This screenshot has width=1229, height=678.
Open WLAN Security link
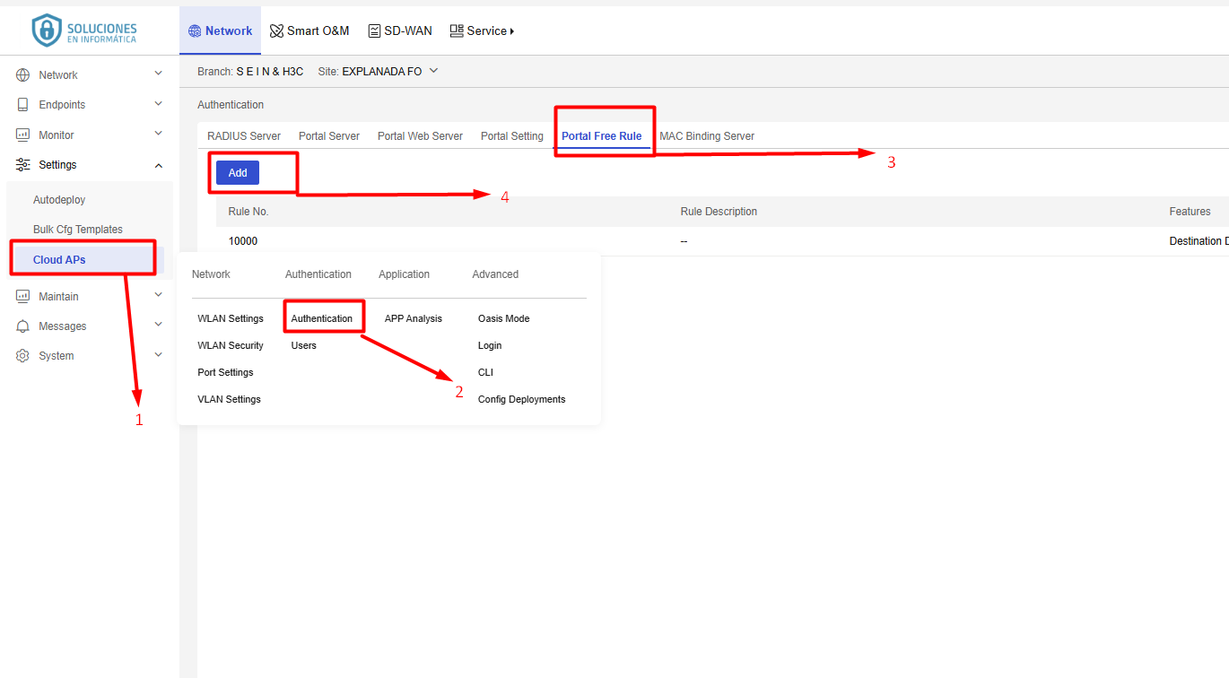coord(231,345)
